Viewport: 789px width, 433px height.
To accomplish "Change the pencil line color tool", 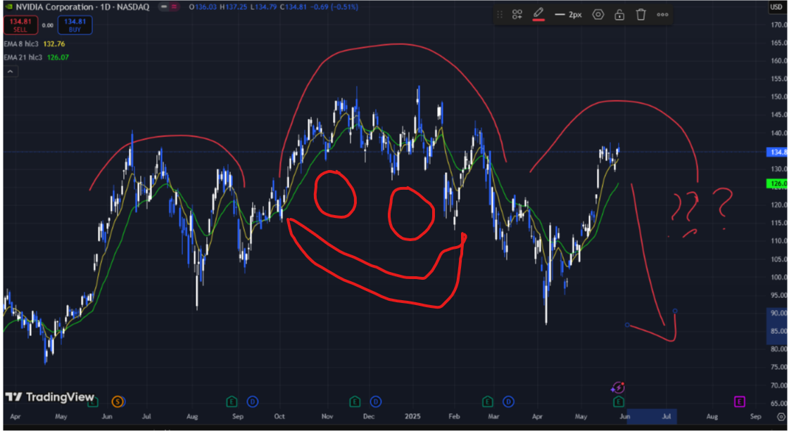I will (538, 15).
